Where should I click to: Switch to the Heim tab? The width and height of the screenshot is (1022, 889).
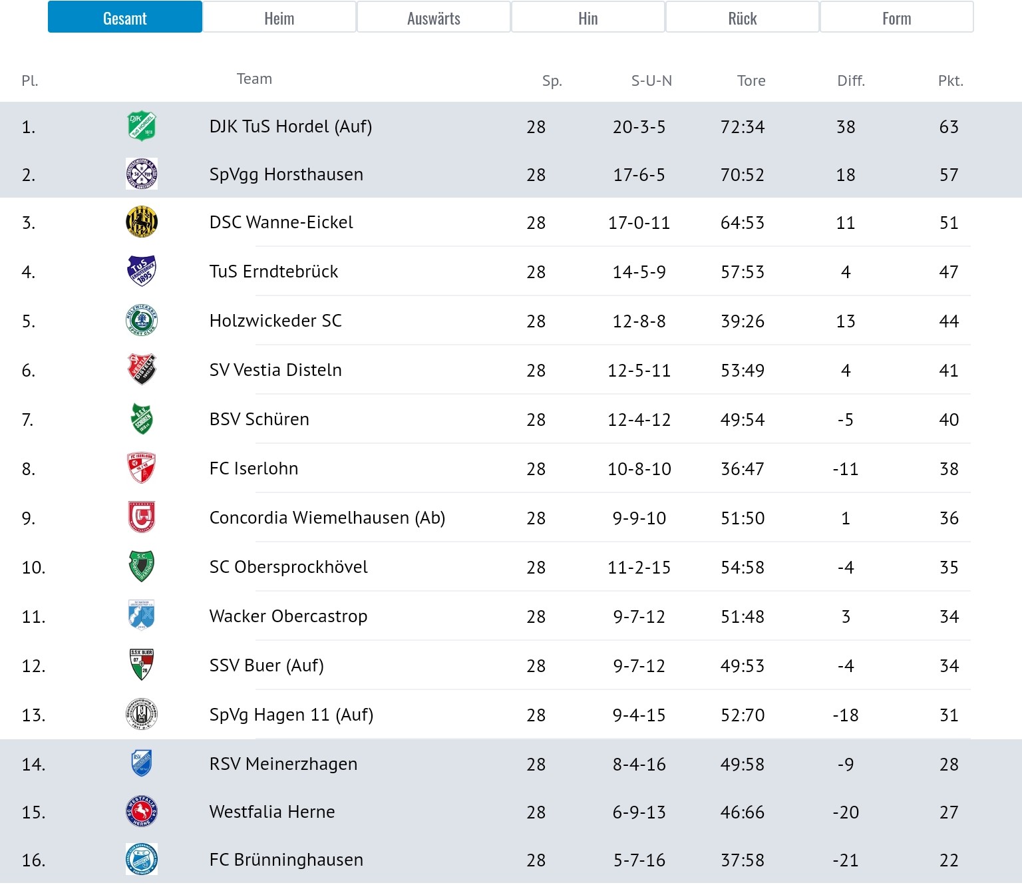coord(279,17)
